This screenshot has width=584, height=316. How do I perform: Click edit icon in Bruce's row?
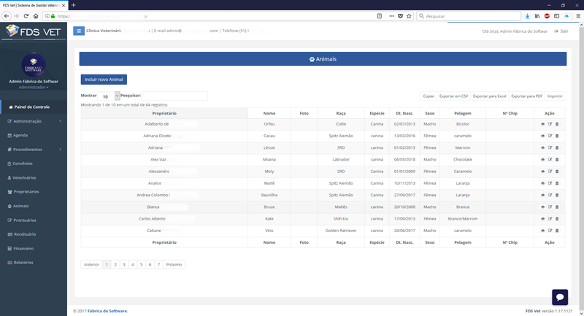pos(550,207)
